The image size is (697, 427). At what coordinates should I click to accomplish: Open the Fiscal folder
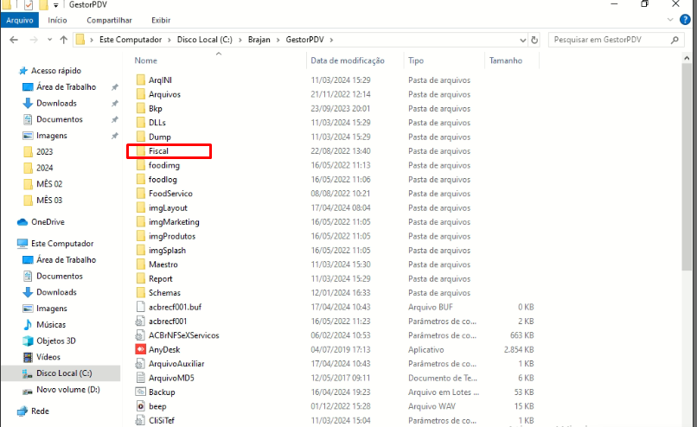(158, 151)
